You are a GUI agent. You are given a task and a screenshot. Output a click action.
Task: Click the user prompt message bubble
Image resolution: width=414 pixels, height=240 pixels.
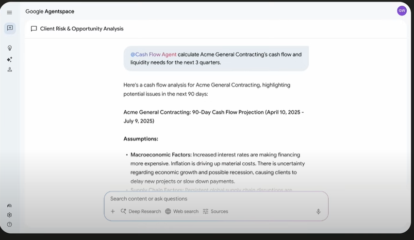216,58
